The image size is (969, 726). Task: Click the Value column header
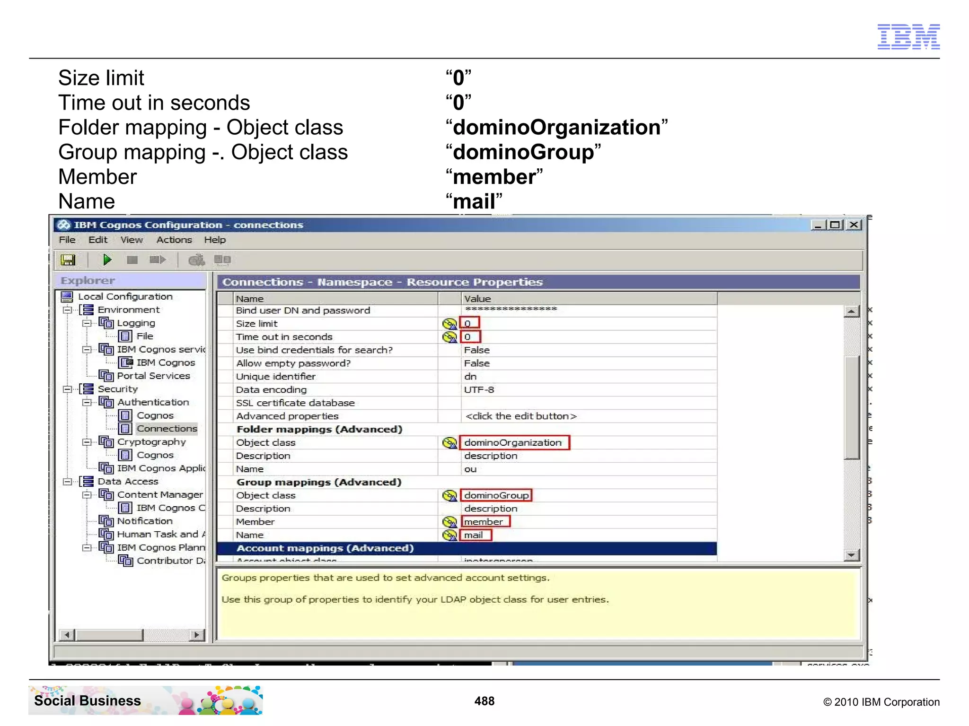coord(589,299)
